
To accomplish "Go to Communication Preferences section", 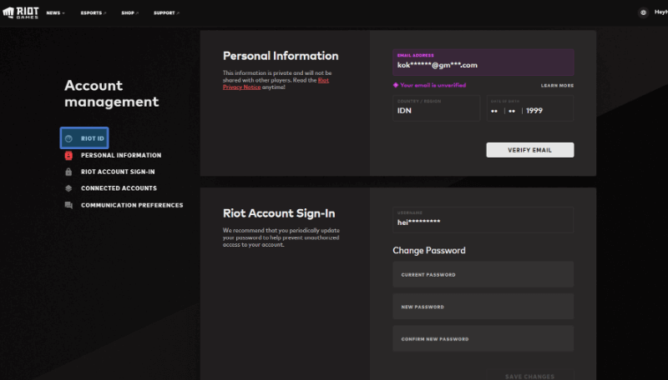I will tap(132, 205).
